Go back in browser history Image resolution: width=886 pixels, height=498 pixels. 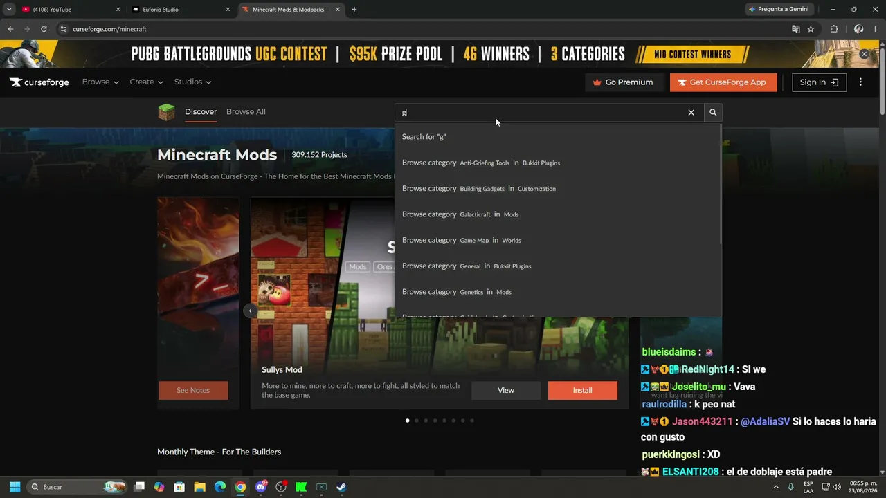click(x=10, y=29)
